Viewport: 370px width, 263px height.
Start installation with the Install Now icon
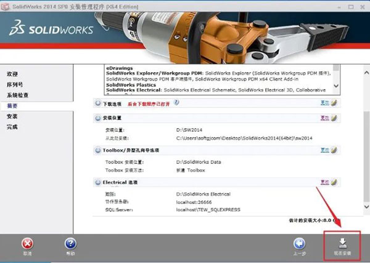(x=342, y=244)
